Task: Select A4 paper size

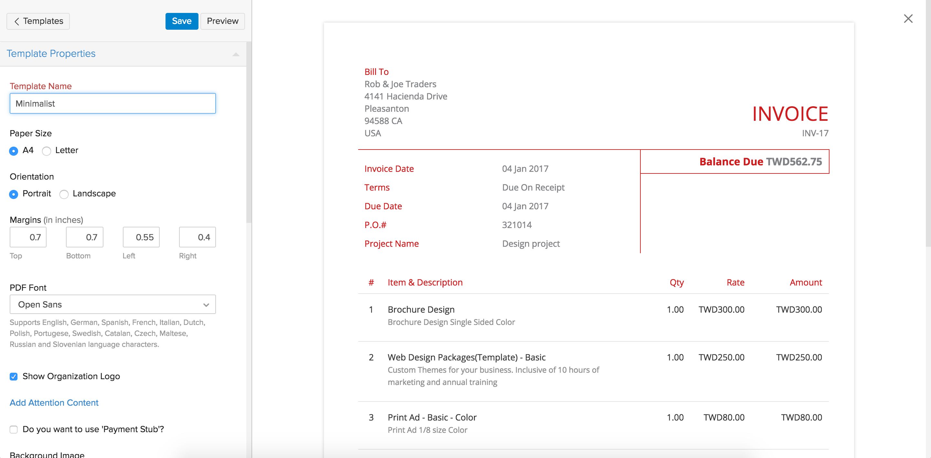Action: 14,151
